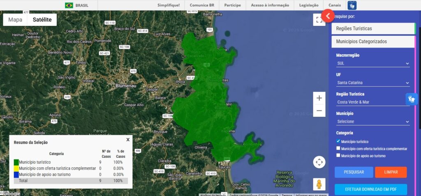This screenshot has height=196, width=421.
Task: Open map camera pan control
Action: pyautogui.click(x=319, y=162)
